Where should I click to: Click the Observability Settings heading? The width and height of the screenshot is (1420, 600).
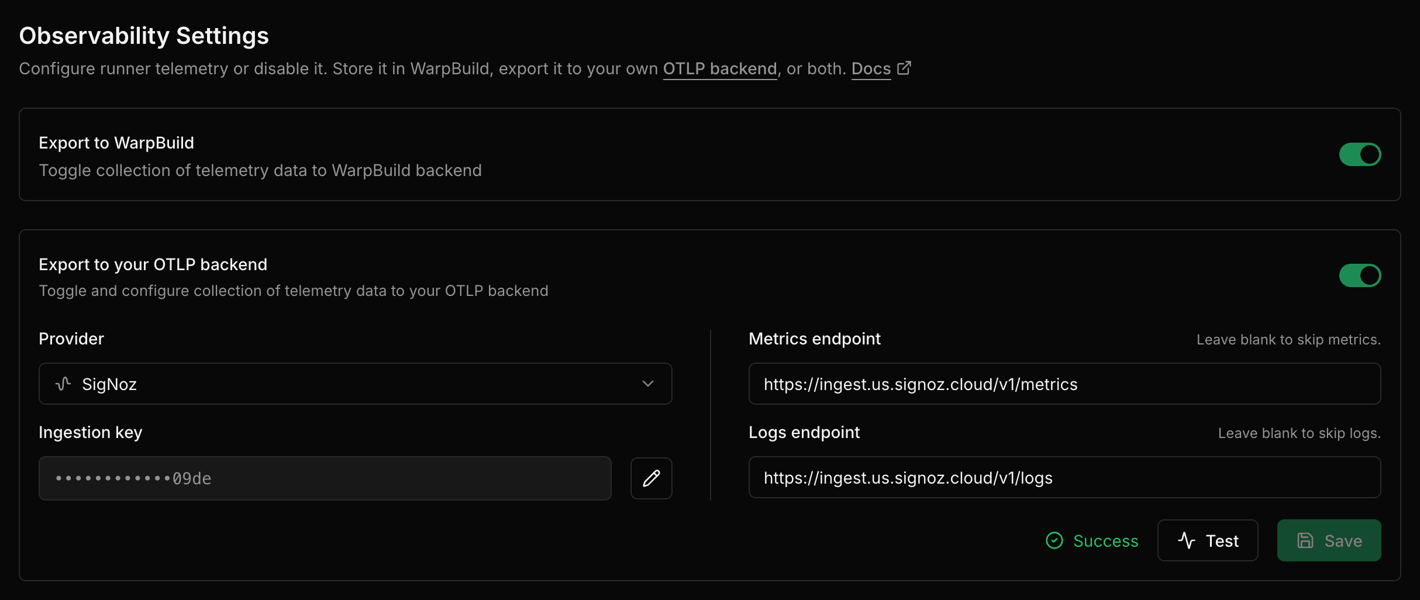coord(144,36)
